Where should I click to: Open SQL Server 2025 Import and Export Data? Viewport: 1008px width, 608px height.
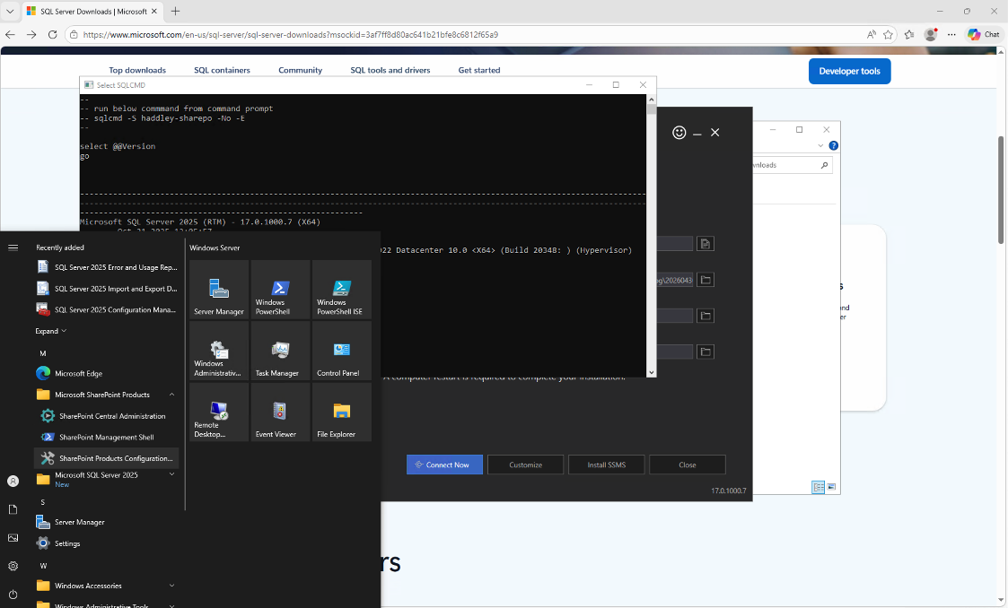[x=107, y=288]
